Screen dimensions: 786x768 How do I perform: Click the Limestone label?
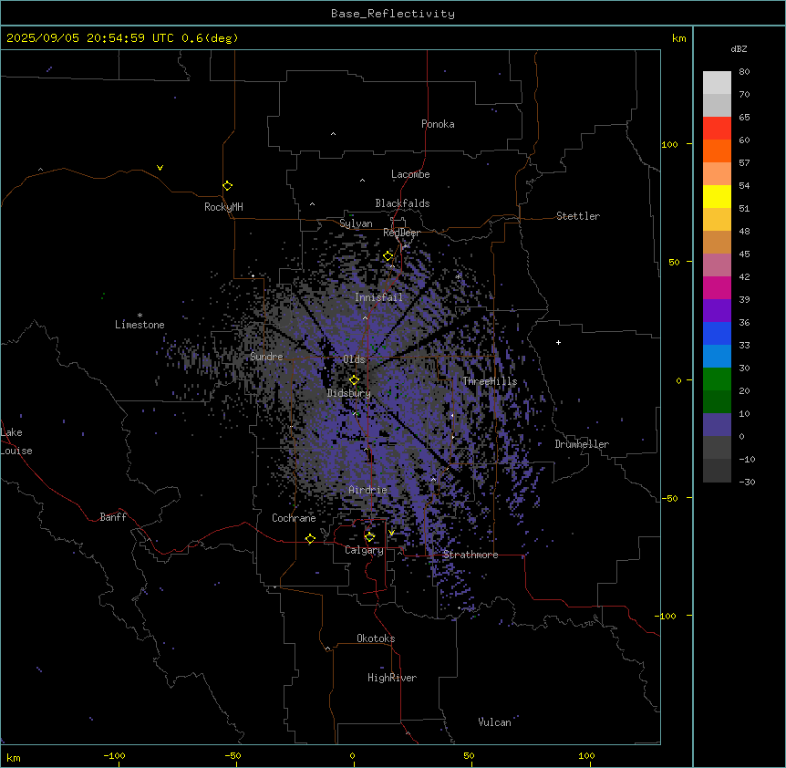[x=140, y=325]
